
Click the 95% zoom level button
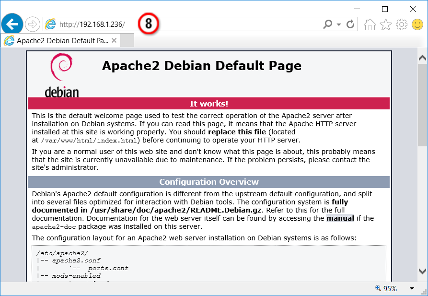386,289
